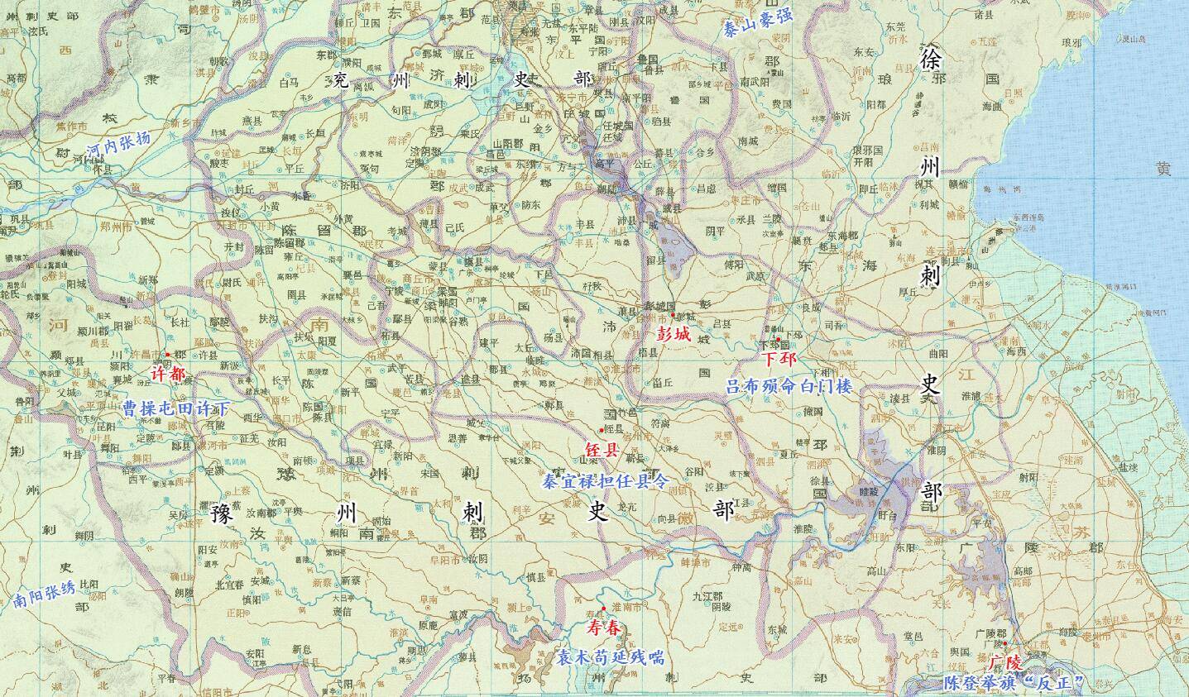The height and width of the screenshot is (697, 1189).
Task: Click the red dot marking 寿春
Action: click(604, 608)
